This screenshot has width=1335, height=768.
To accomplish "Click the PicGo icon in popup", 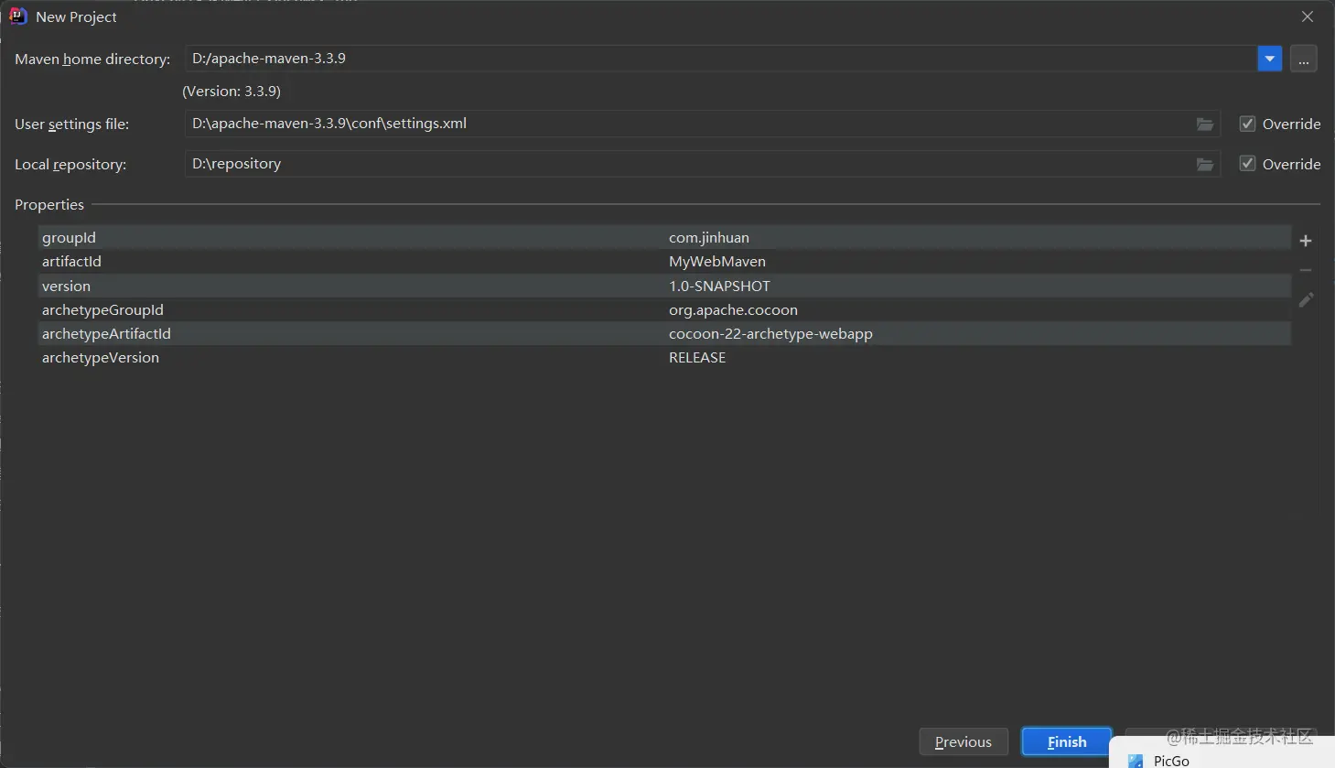I will pyautogui.click(x=1136, y=761).
